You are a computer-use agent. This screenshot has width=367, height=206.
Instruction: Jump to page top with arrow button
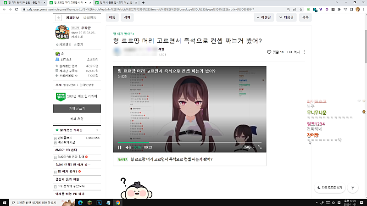click(x=353, y=188)
